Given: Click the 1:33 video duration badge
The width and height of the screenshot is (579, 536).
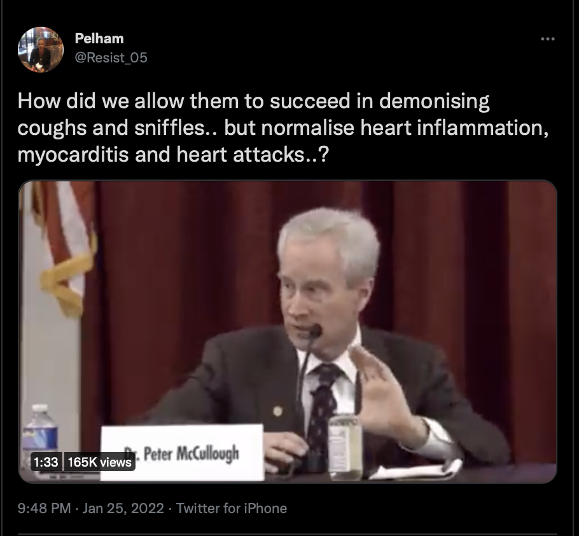Looking at the screenshot, I should (x=46, y=462).
